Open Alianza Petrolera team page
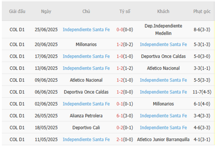Viewport: 215px width, 150px height. coord(86,116)
